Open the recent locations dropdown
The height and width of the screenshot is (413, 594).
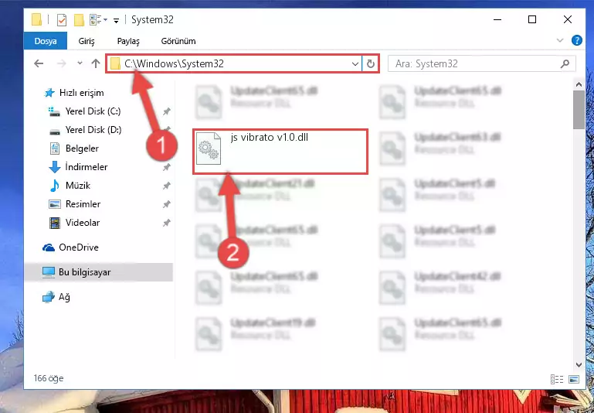[80, 63]
